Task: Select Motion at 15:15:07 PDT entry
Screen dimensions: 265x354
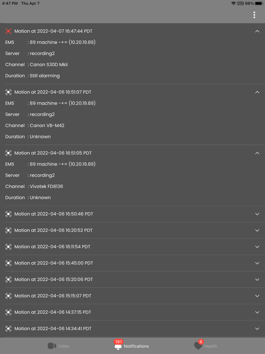Action: (x=53, y=296)
